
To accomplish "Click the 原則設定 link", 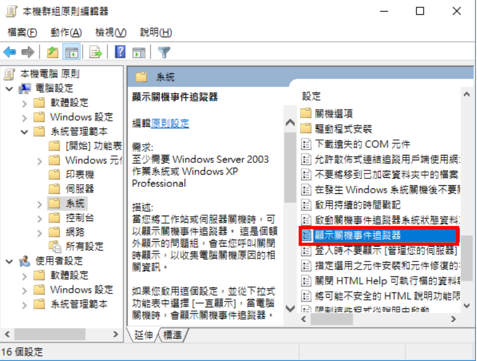I will click(x=170, y=124).
